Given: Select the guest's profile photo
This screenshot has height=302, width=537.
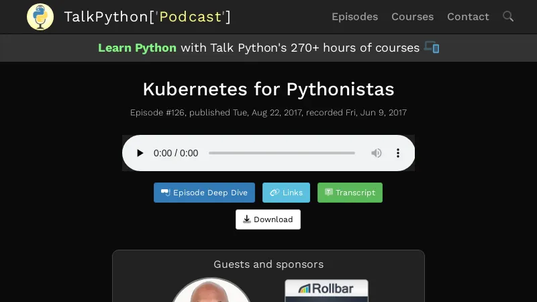Looking at the screenshot, I should (x=211, y=291).
